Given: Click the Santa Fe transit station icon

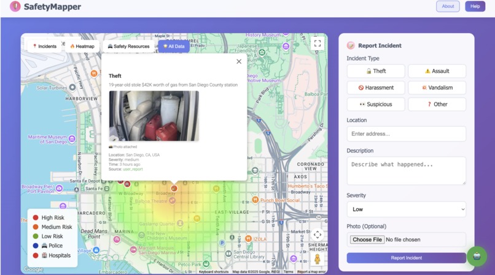Looking at the screenshot, I should click(x=107, y=189).
